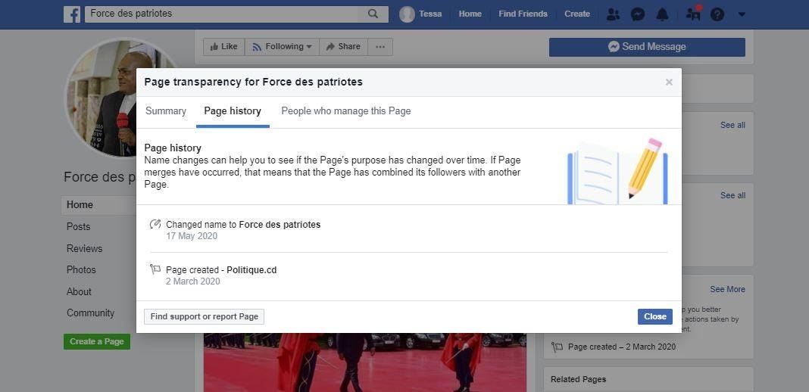Like the page

pyautogui.click(x=224, y=46)
